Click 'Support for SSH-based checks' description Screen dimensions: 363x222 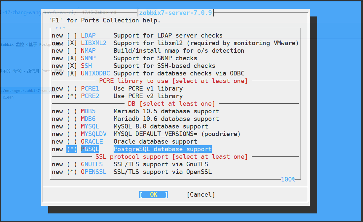point(164,66)
